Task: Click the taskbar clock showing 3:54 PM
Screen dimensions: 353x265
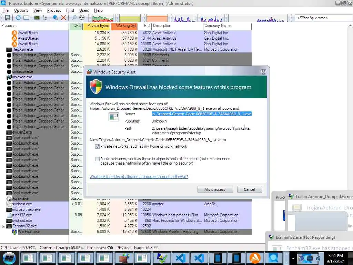Action: pos(335,258)
